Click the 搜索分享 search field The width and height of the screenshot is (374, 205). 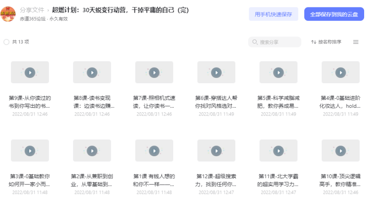[x=275, y=42]
